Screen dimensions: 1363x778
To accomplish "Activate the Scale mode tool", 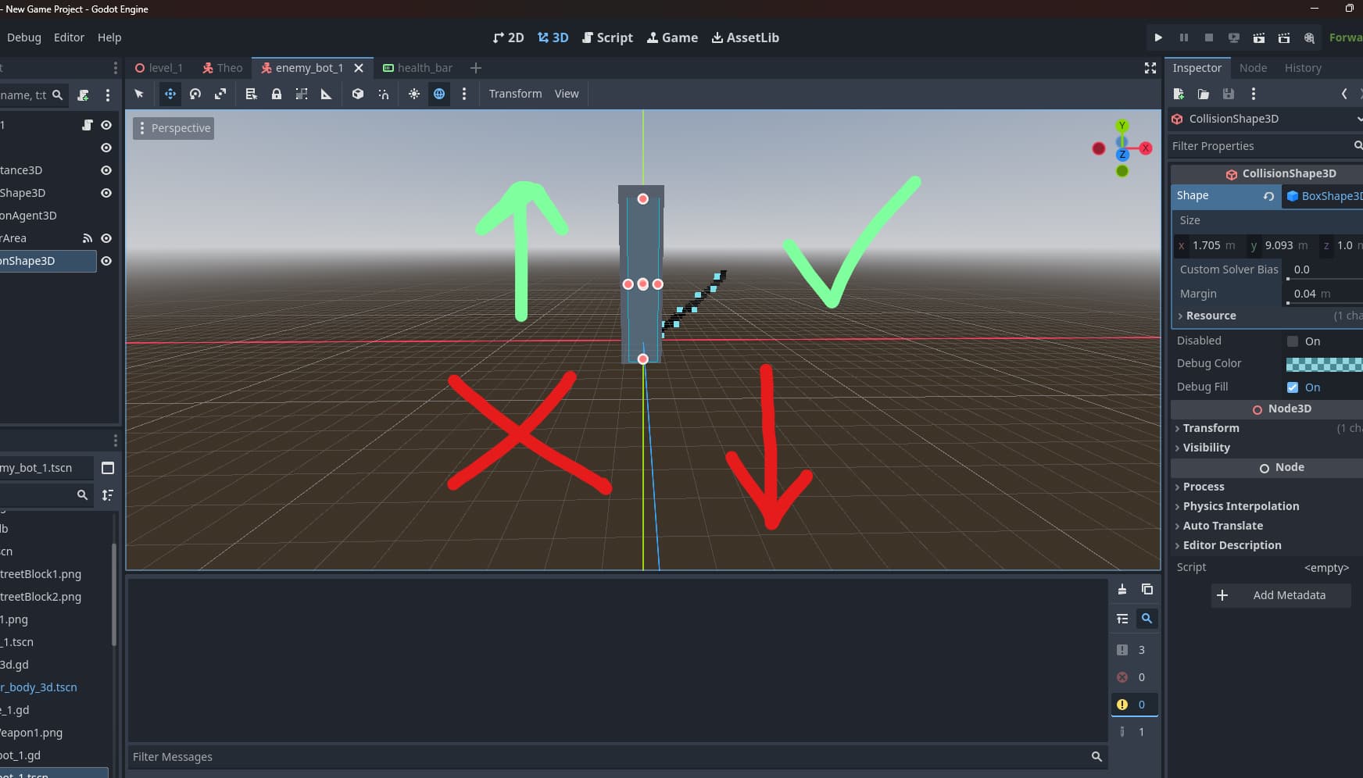I will point(220,94).
